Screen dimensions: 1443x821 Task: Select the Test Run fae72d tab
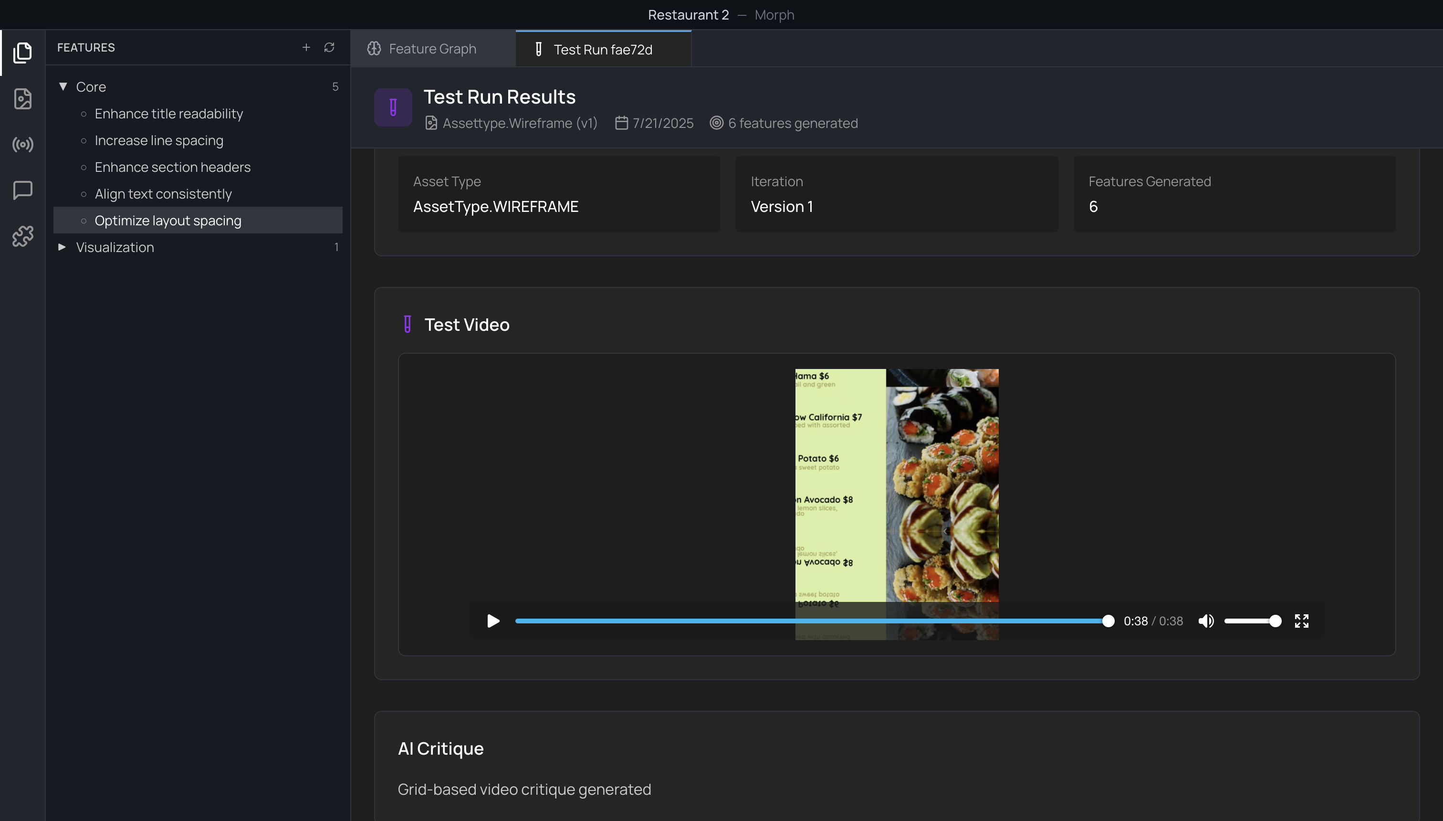(602, 50)
